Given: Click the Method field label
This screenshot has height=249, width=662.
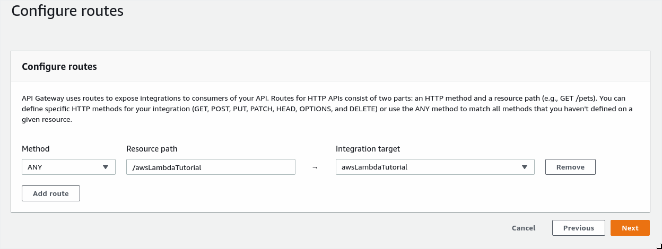Looking at the screenshot, I should pyautogui.click(x=36, y=149).
